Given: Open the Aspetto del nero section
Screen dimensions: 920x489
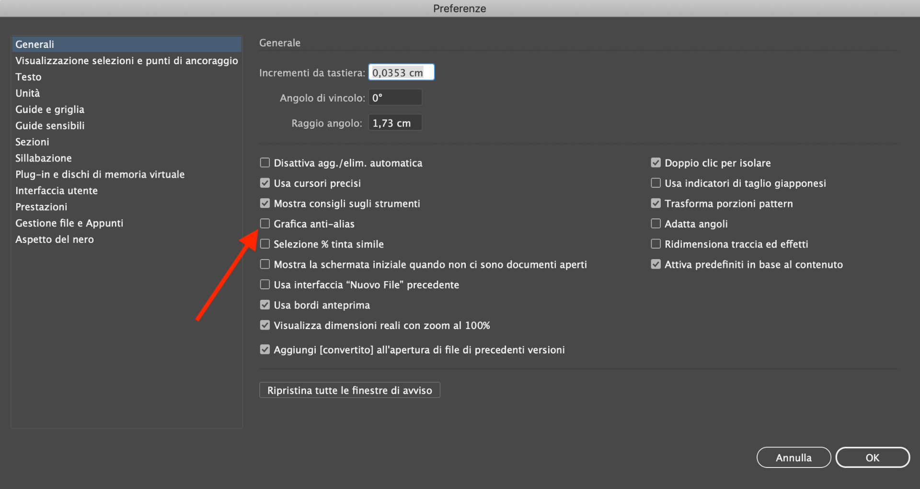Looking at the screenshot, I should click(126, 239).
